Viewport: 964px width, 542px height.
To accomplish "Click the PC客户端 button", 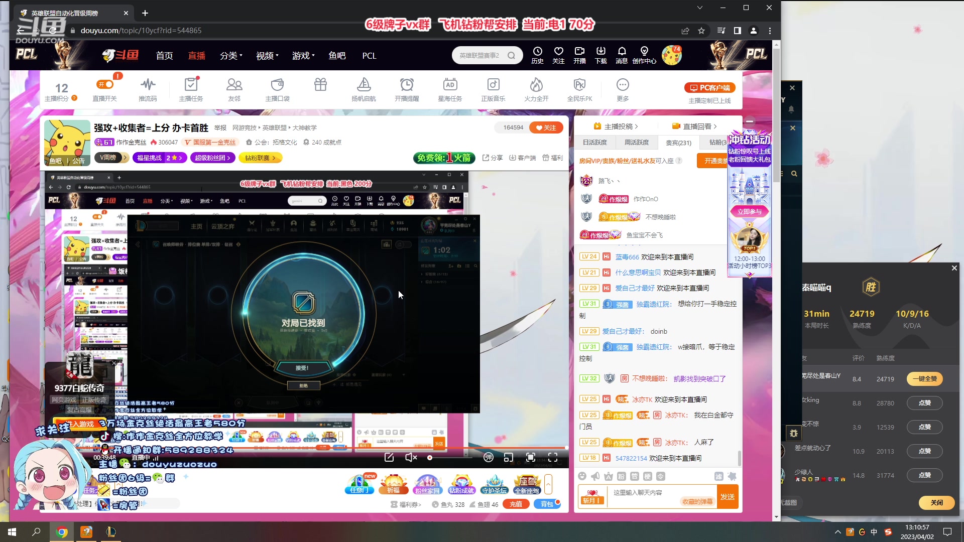I will pyautogui.click(x=710, y=88).
